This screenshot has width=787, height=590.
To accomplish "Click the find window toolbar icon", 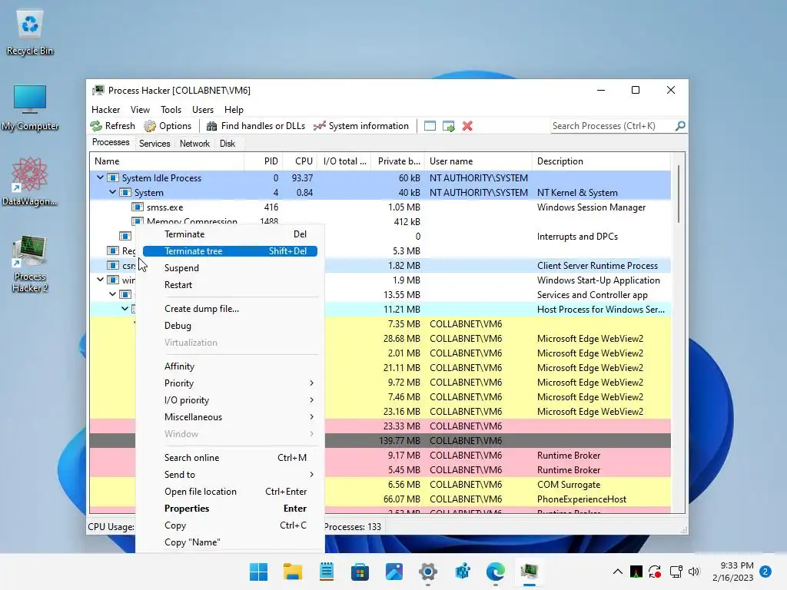I will pos(430,126).
